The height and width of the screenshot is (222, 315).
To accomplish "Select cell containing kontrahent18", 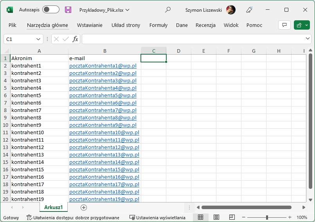I will [39, 192].
